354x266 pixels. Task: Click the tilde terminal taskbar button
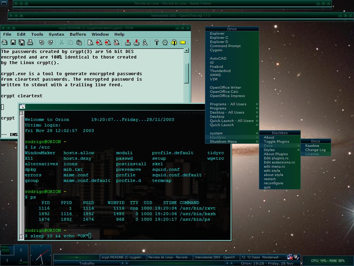[76, 257]
